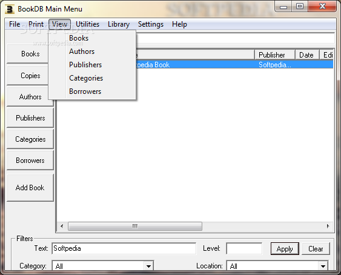Screen dimensions: 341x275
Task: Sort by the Date column header
Action: [307, 55]
